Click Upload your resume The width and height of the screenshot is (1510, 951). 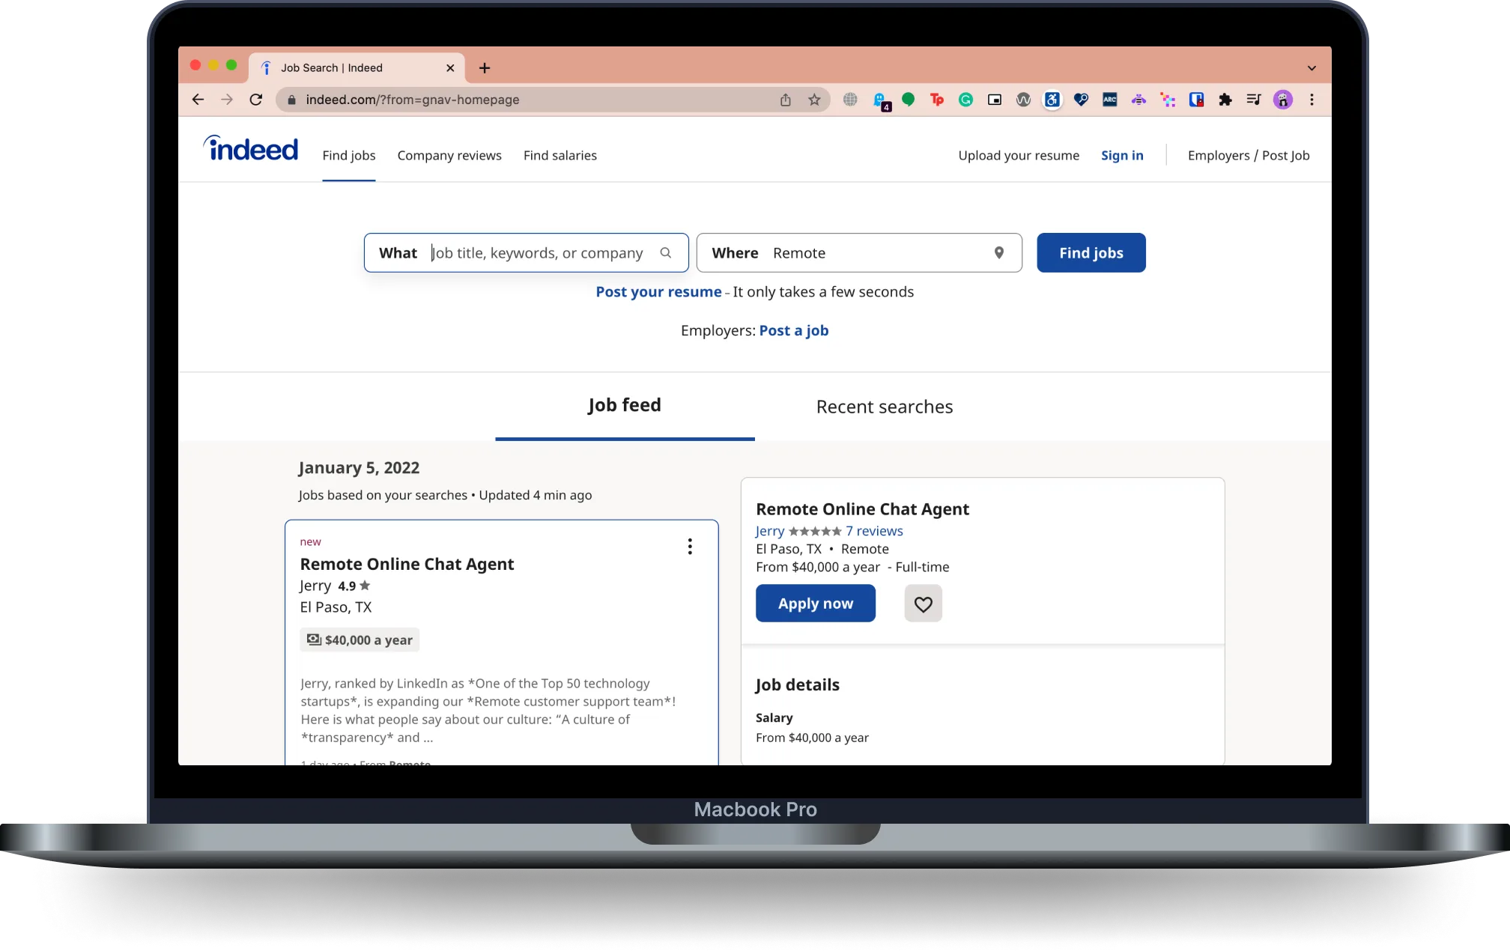tap(1019, 155)
